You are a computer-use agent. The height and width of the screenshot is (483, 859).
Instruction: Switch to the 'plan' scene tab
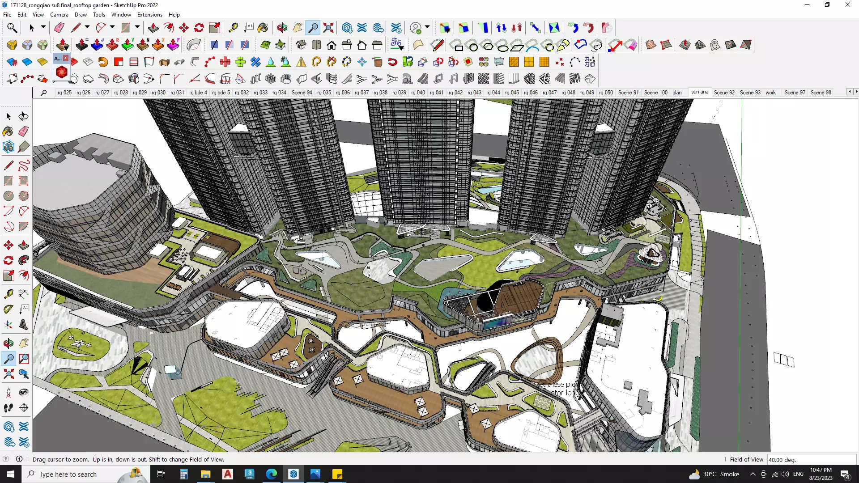click(x=677, y=93)
